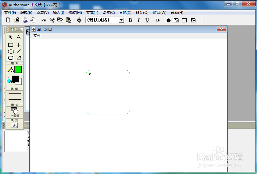257x174 pixels.
Task: Choose the lower line style option
Action: [15, 99]
